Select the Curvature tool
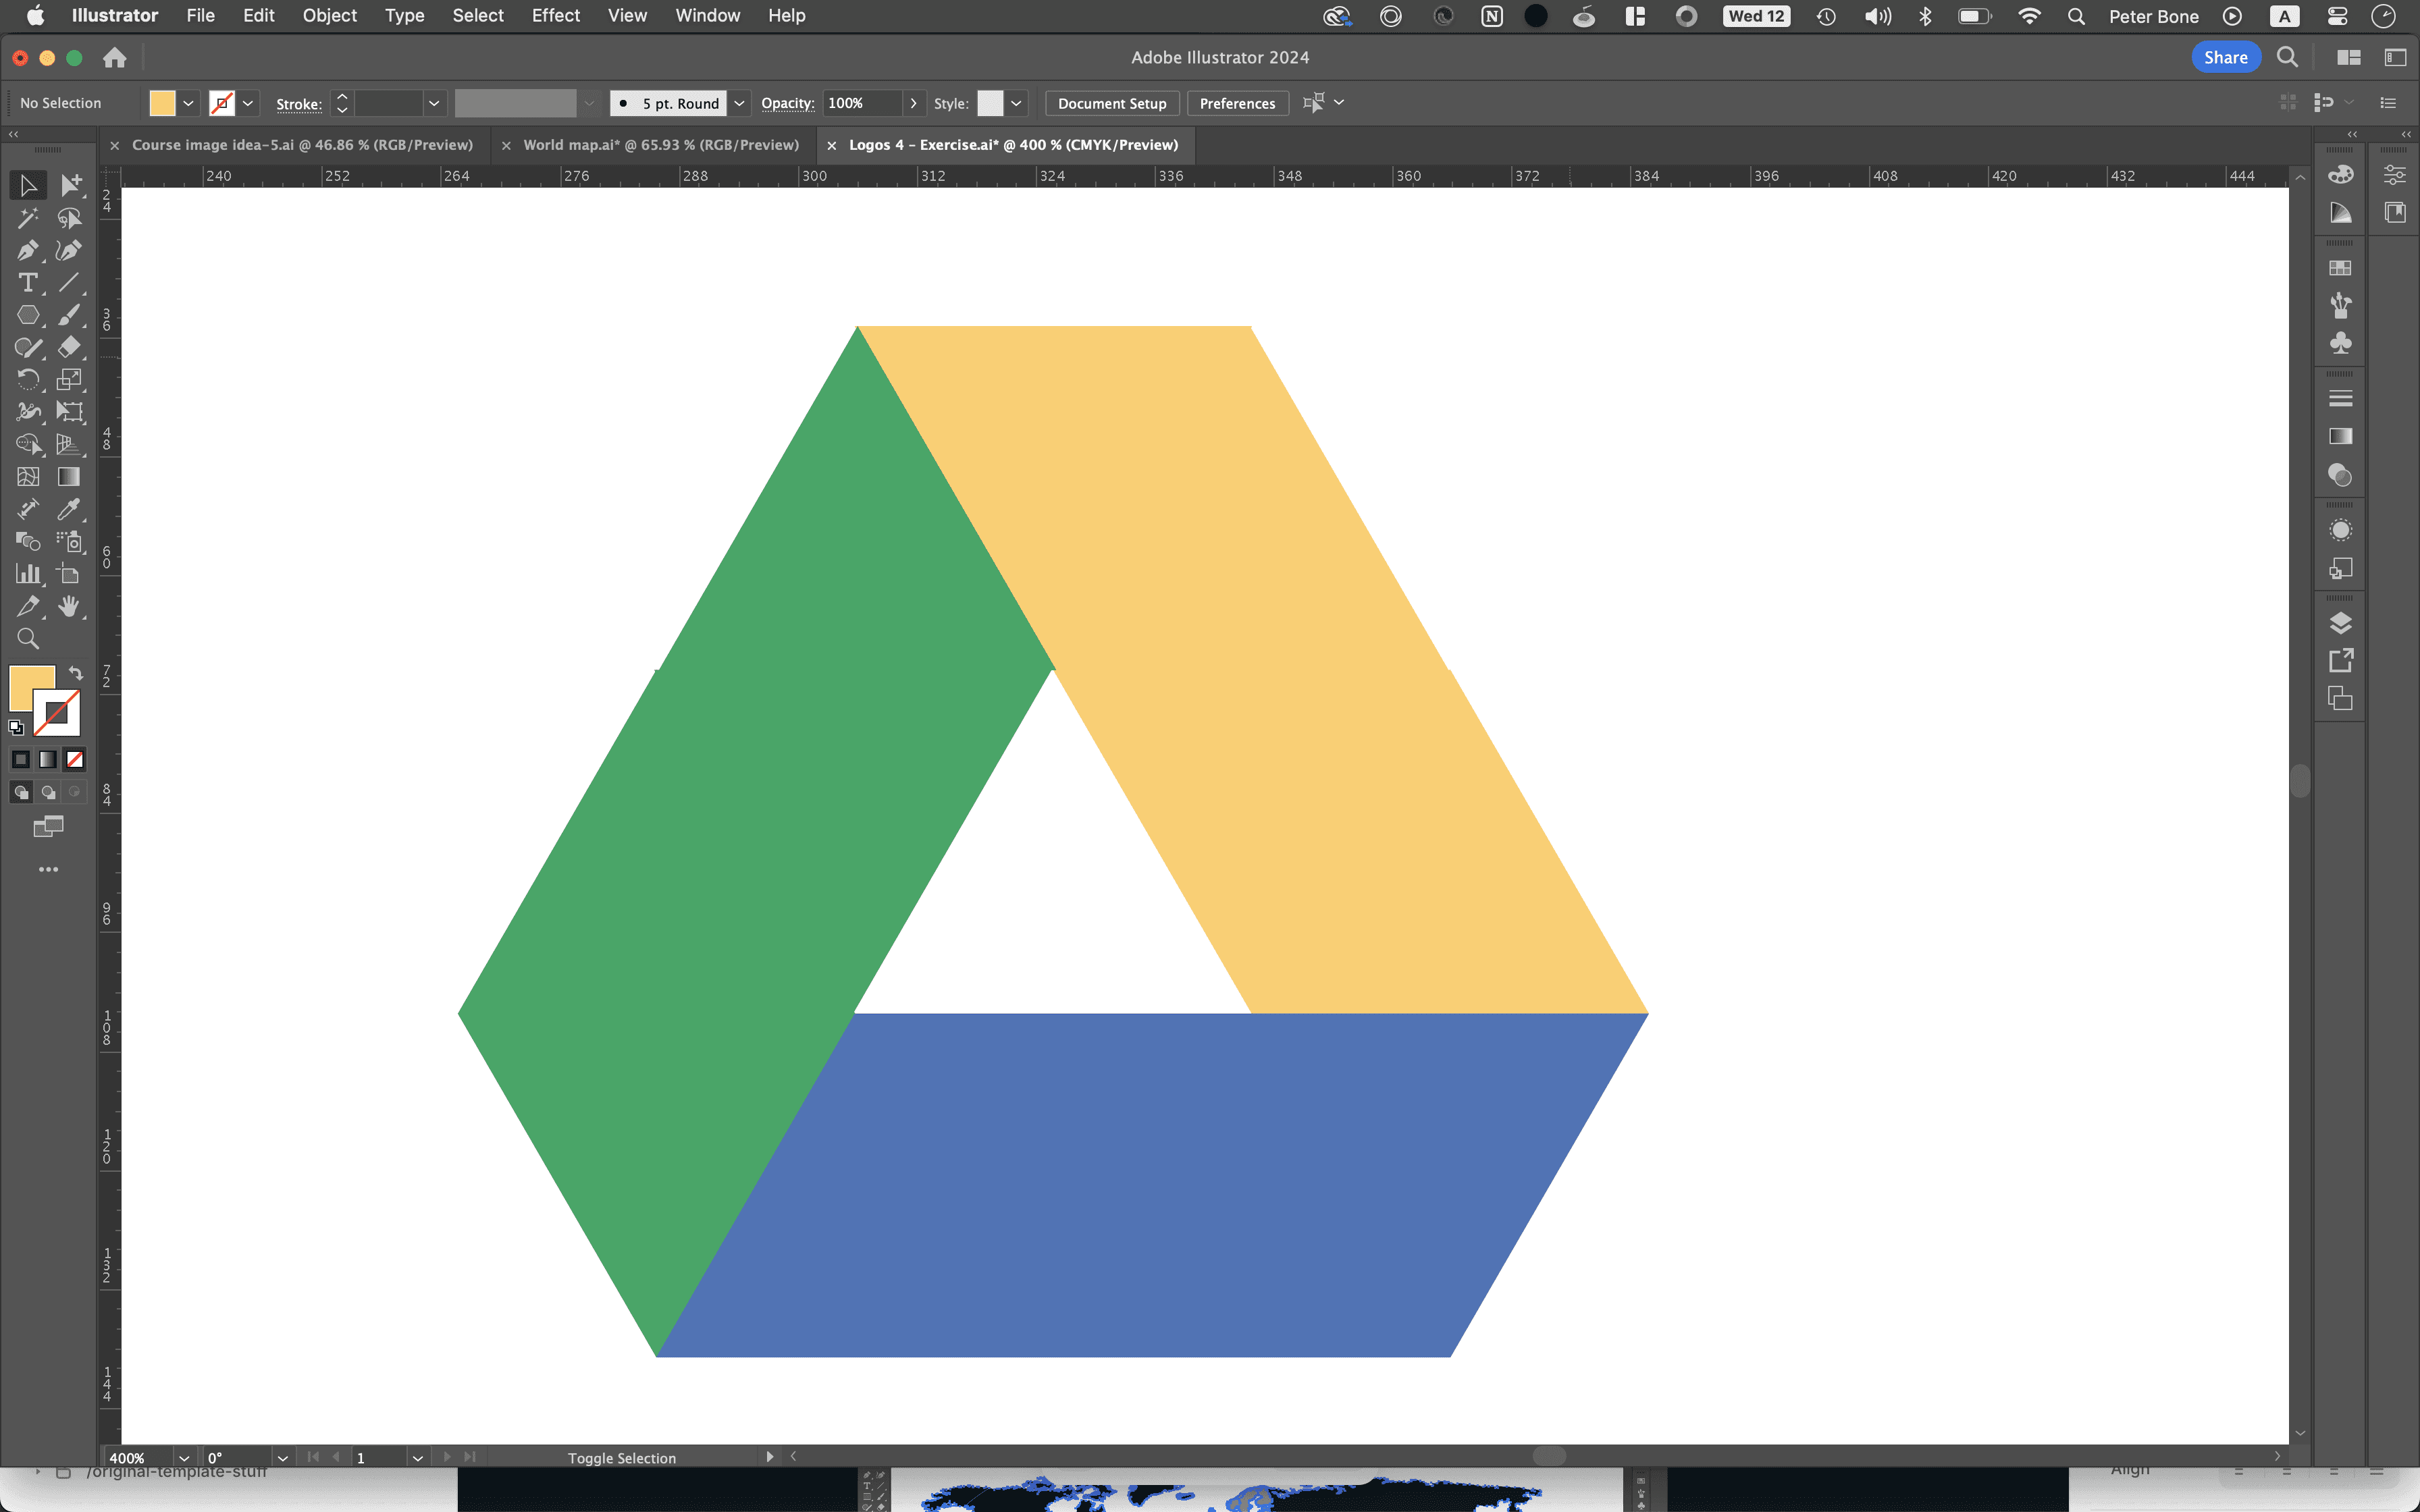This screenshot has width=2420, height=1512. [70, 250]
